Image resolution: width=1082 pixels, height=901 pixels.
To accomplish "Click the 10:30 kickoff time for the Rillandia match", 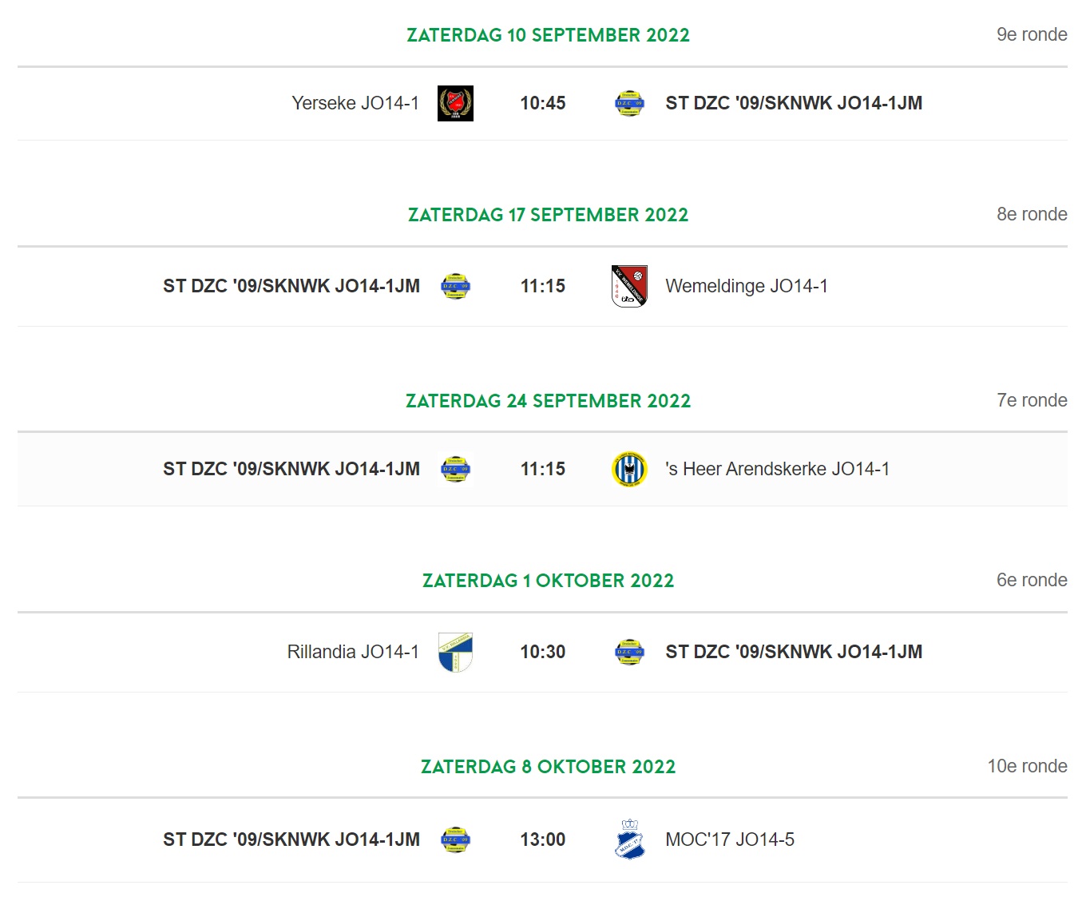I will (543, 652).
